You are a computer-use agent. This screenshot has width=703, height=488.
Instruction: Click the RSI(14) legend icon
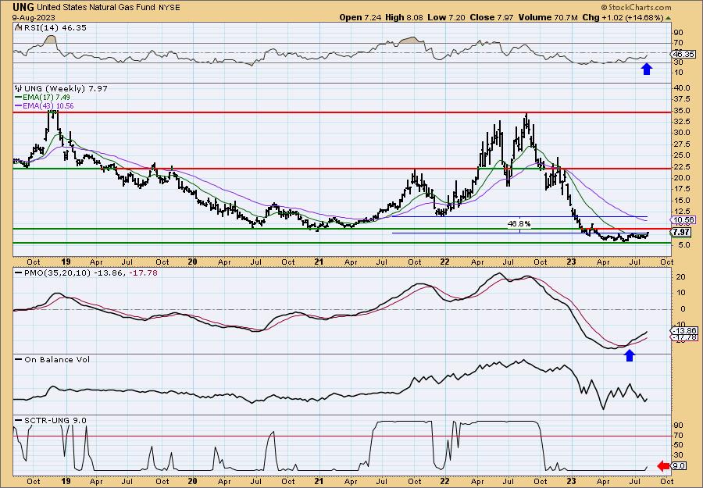coord(18,27)
